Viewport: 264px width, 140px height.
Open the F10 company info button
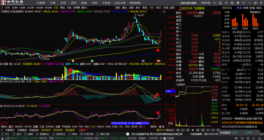(152, 8)
